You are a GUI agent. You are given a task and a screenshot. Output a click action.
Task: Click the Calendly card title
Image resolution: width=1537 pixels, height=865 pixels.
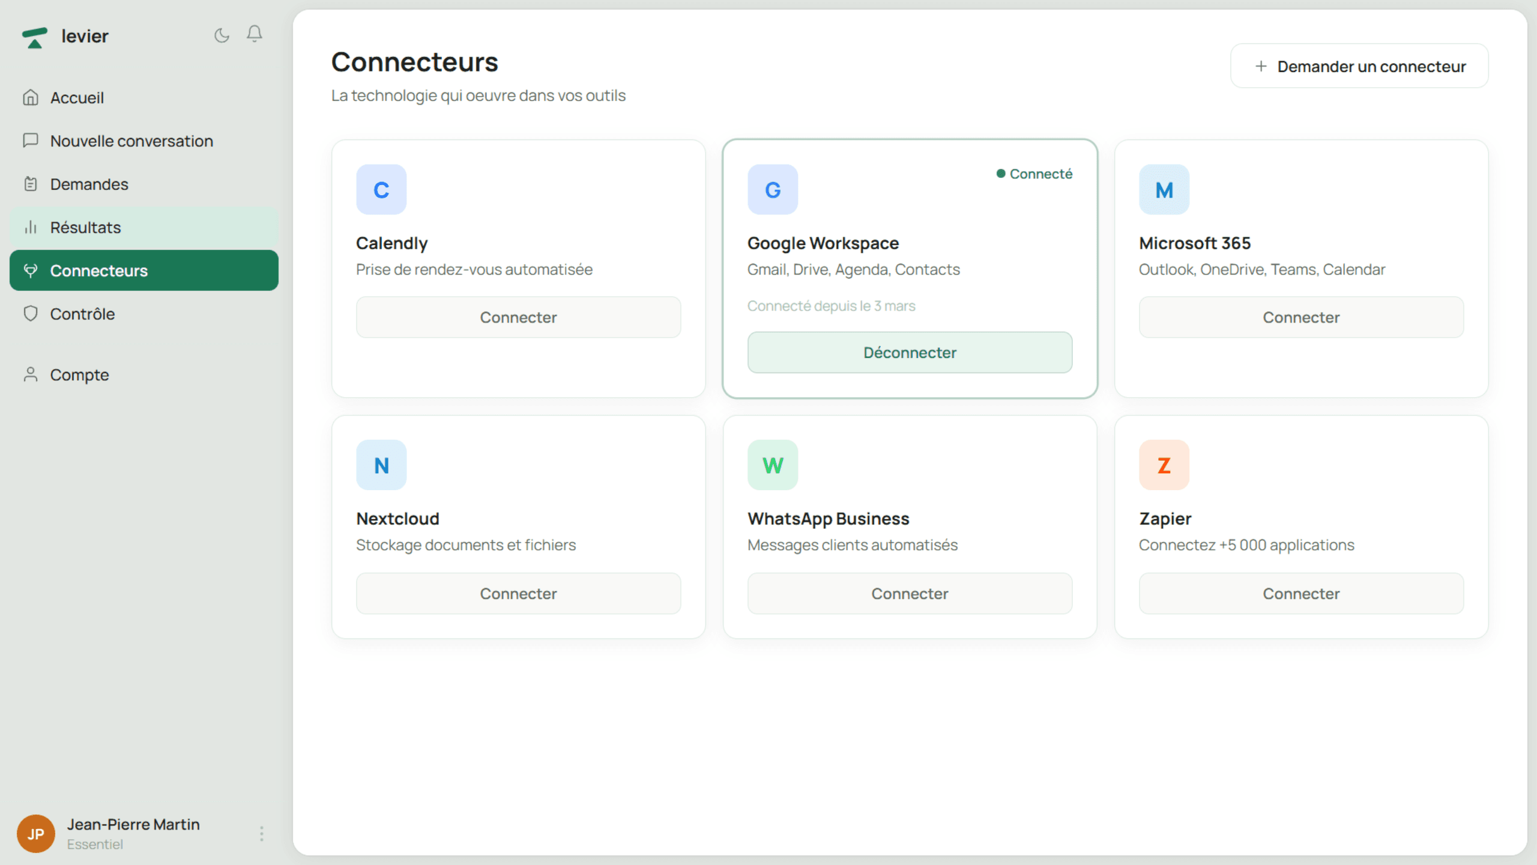(392, 243)
